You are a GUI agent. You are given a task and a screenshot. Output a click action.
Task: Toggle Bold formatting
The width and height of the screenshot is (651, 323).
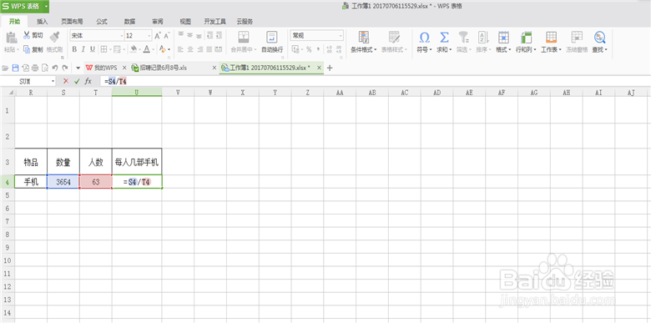coord(74,49)
